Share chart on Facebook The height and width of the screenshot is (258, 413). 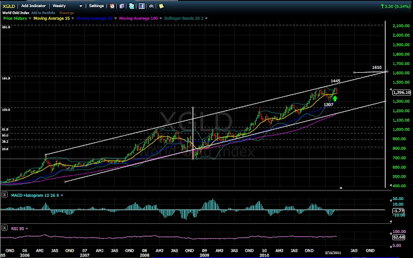[141, 6]
